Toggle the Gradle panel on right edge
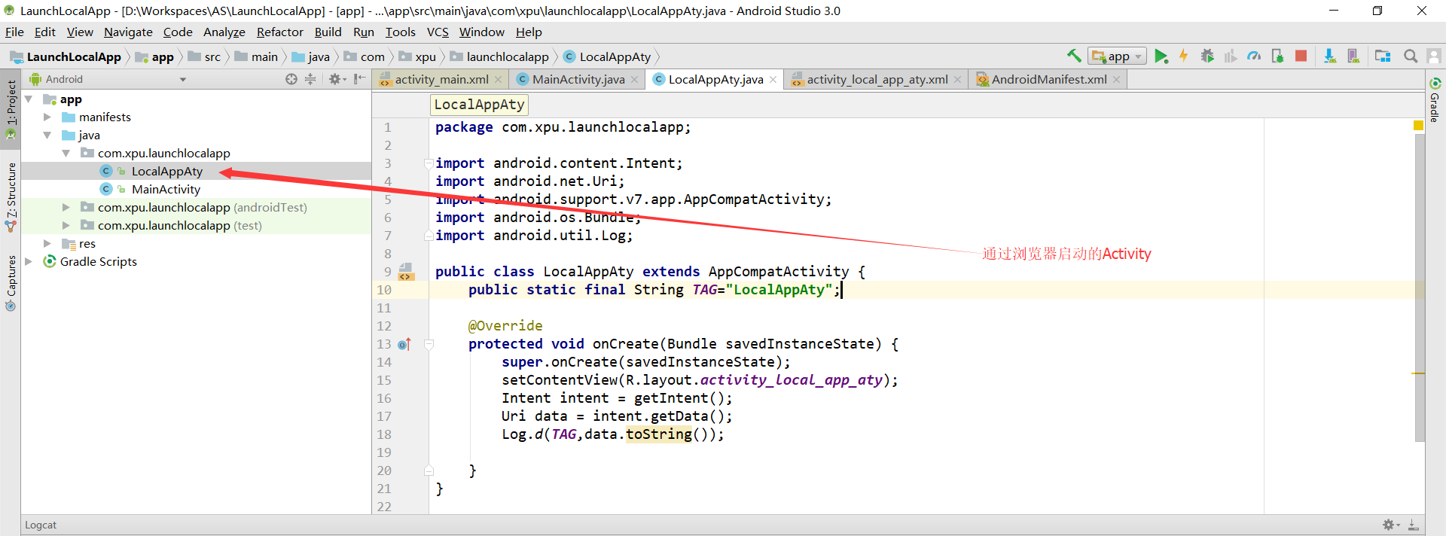The height and width of the screenshot is (536, 1446). (x=1435, y=102)
